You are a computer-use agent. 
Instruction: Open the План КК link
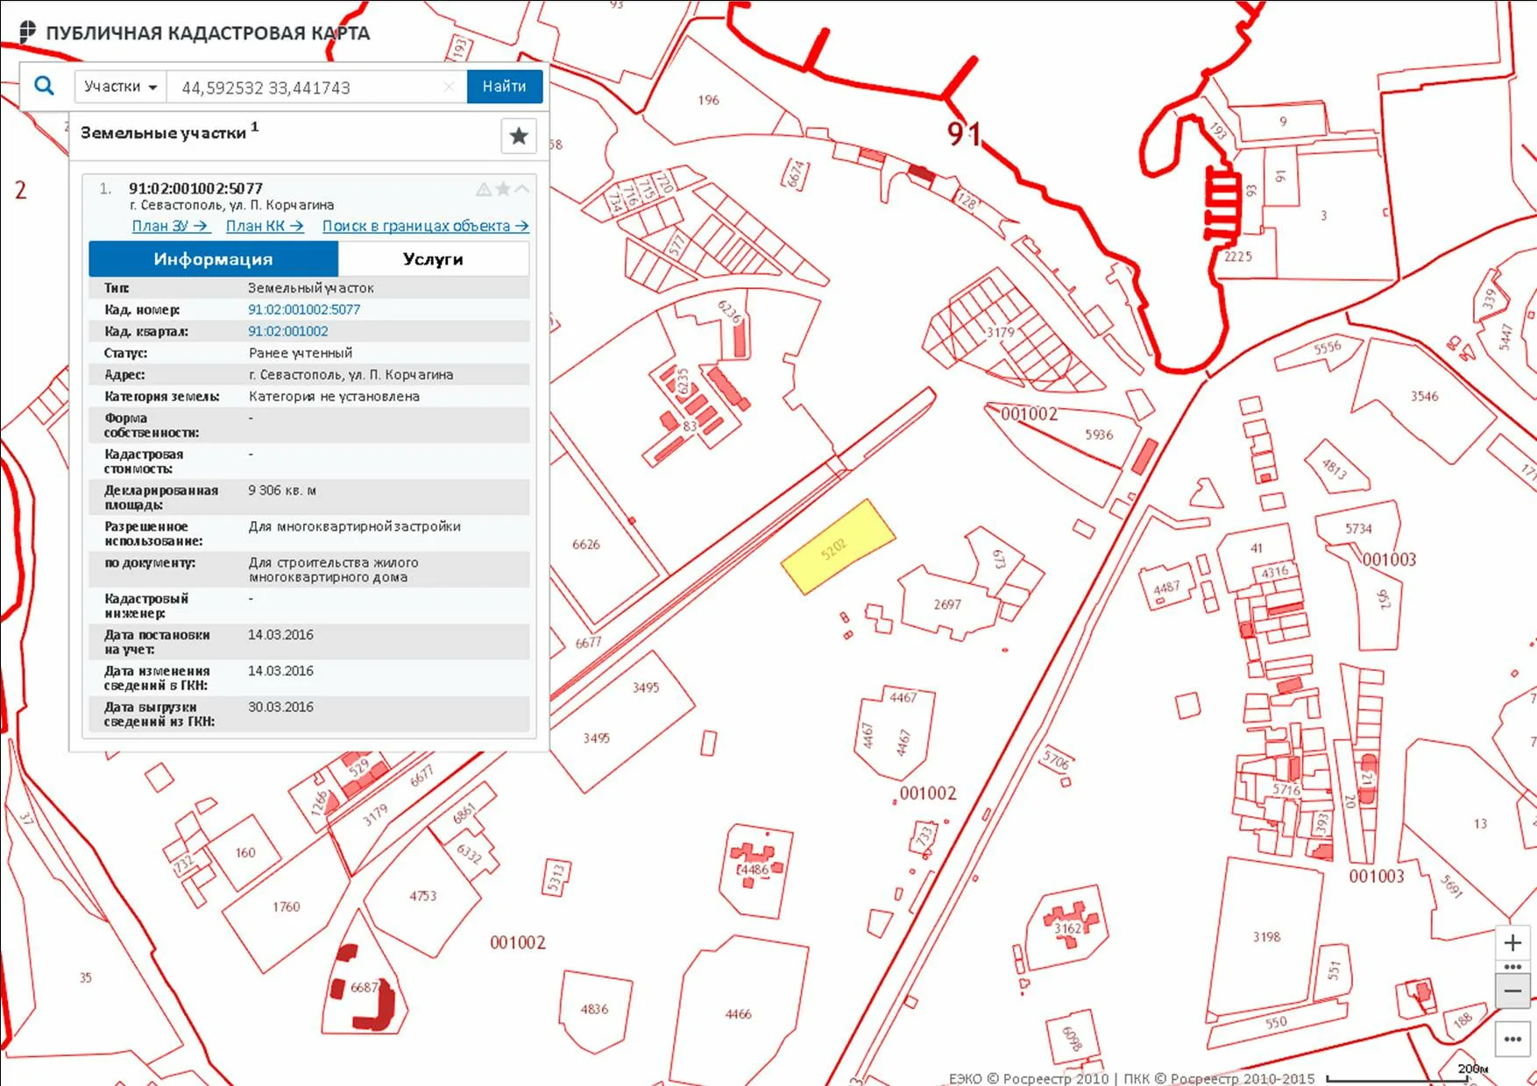[265, 226]
